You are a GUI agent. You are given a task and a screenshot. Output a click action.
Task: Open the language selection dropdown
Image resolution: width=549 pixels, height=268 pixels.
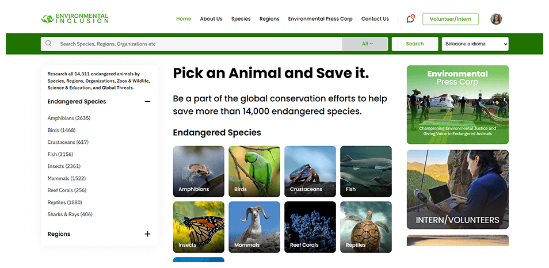click(475, 44)
